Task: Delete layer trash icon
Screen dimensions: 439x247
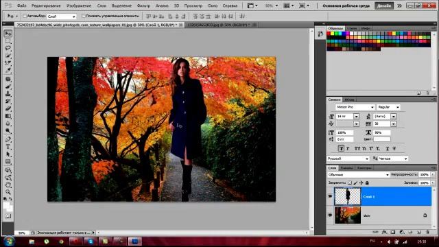Action: (x=427, y=232)
